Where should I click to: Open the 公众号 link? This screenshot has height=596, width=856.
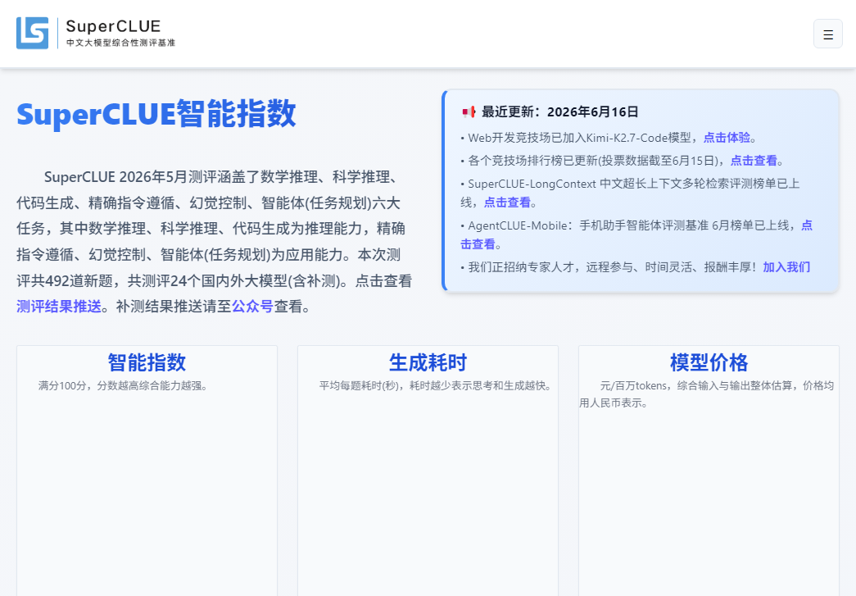click(252, 307)
